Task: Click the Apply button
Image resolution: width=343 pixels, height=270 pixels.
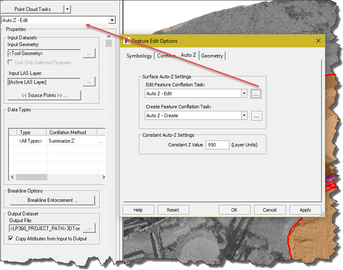Action: point(305,210)
